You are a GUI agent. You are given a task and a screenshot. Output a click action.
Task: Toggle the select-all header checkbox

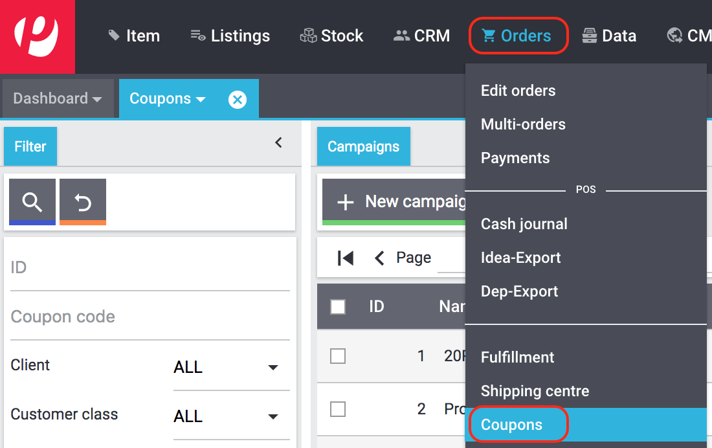tap(338, 307)
